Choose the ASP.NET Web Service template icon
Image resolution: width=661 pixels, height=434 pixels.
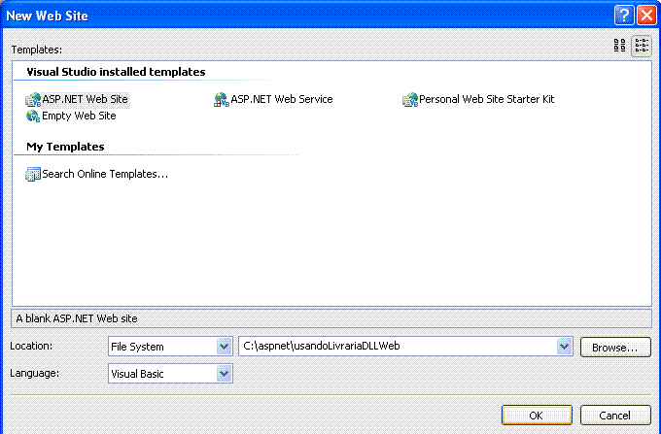[x=222, y=100]
